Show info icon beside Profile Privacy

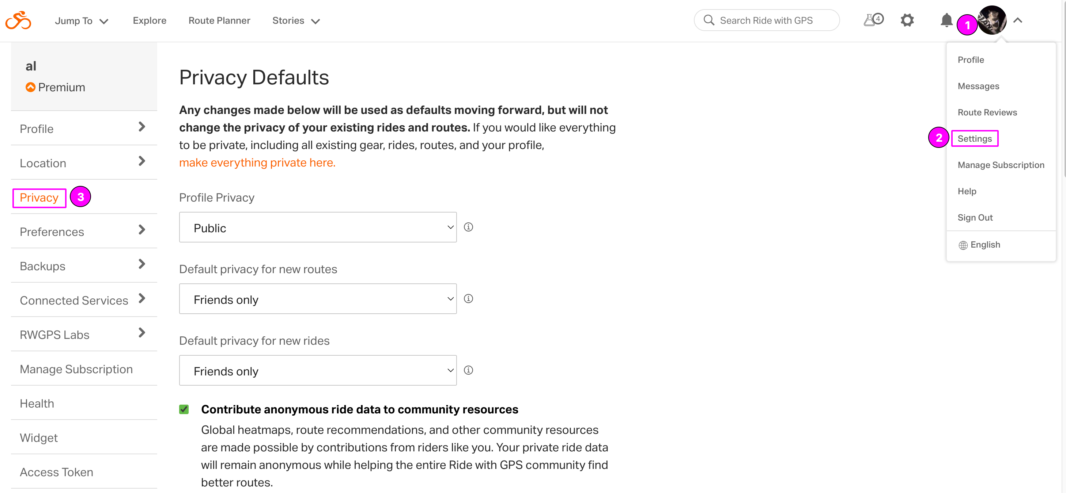coord(468,227)
